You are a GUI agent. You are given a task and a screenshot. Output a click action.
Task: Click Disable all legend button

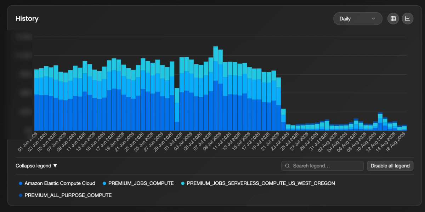(x=390, y=166)
